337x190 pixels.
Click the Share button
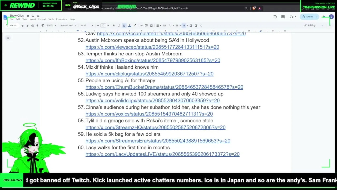tap(308, 17)
